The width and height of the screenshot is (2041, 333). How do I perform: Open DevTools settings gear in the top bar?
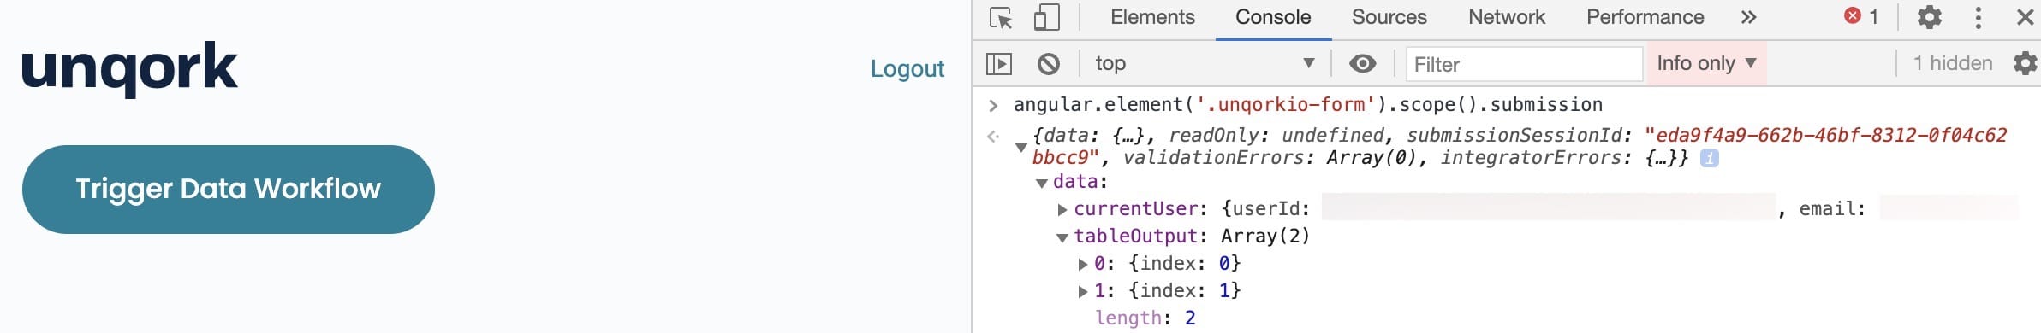click(1929, 17)
